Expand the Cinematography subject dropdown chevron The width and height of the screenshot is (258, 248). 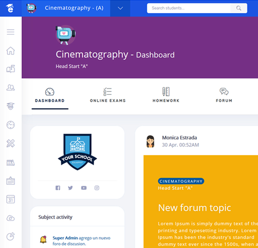click(120, 8)
